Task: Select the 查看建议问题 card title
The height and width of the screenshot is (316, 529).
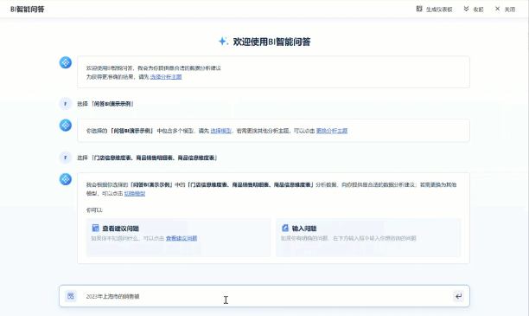Action: [x=120, y=229]
